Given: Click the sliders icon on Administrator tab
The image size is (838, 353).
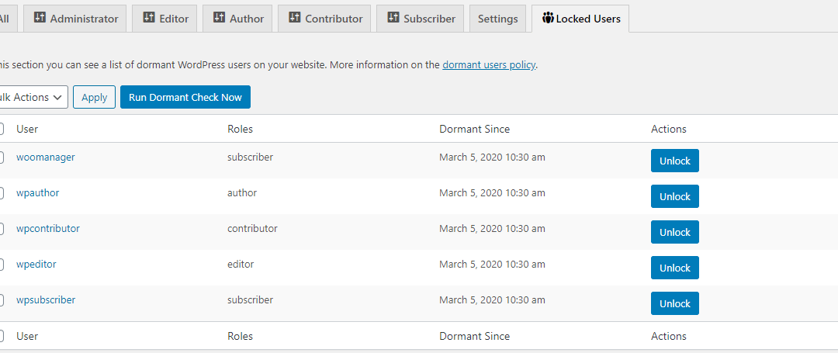Looking at the screenshot, I should (40, 18).
